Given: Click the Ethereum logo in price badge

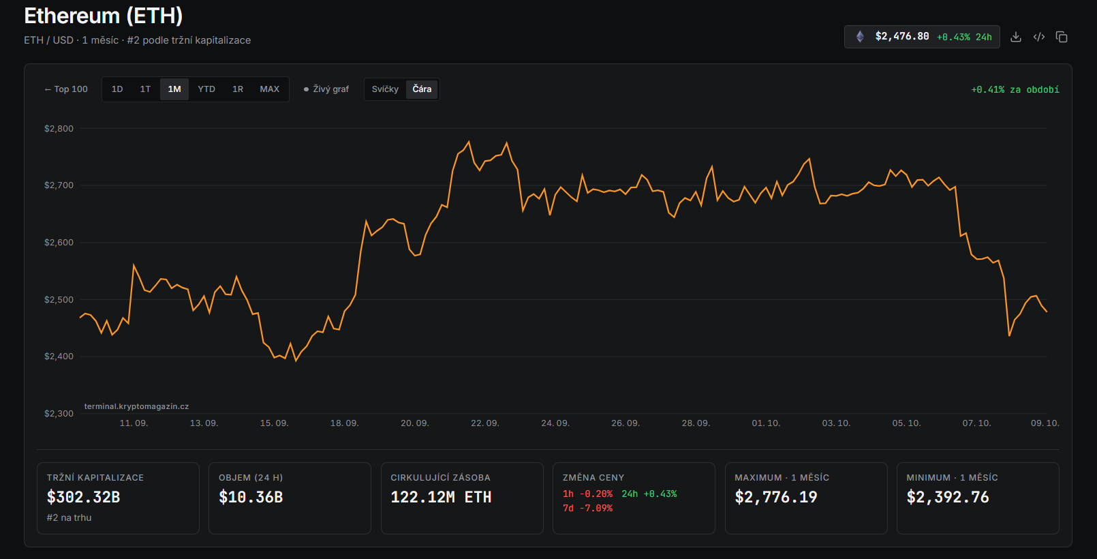Looking at the screenshot, I should [x=860, y=37].
